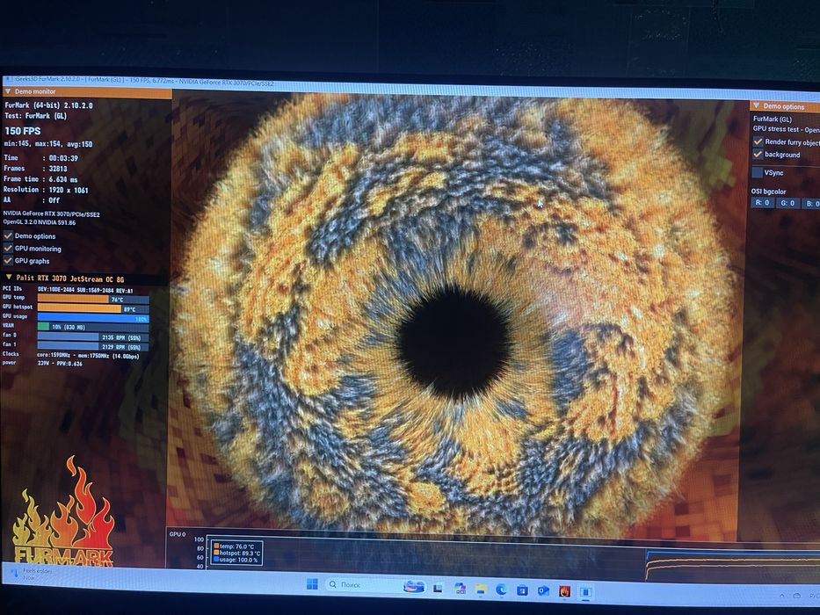Click the FurMark flame logo
The height and width of the screenshot is (615, 820).
(62, 512)
